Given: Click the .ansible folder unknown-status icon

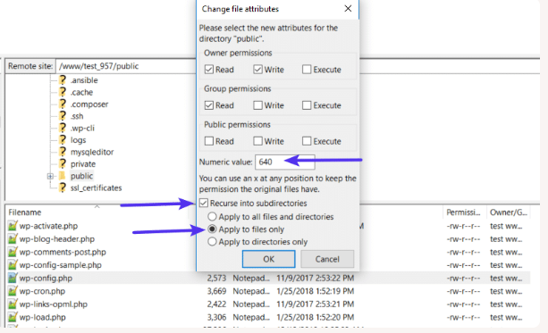Looking at the screenshot, I should pos(63,80).
